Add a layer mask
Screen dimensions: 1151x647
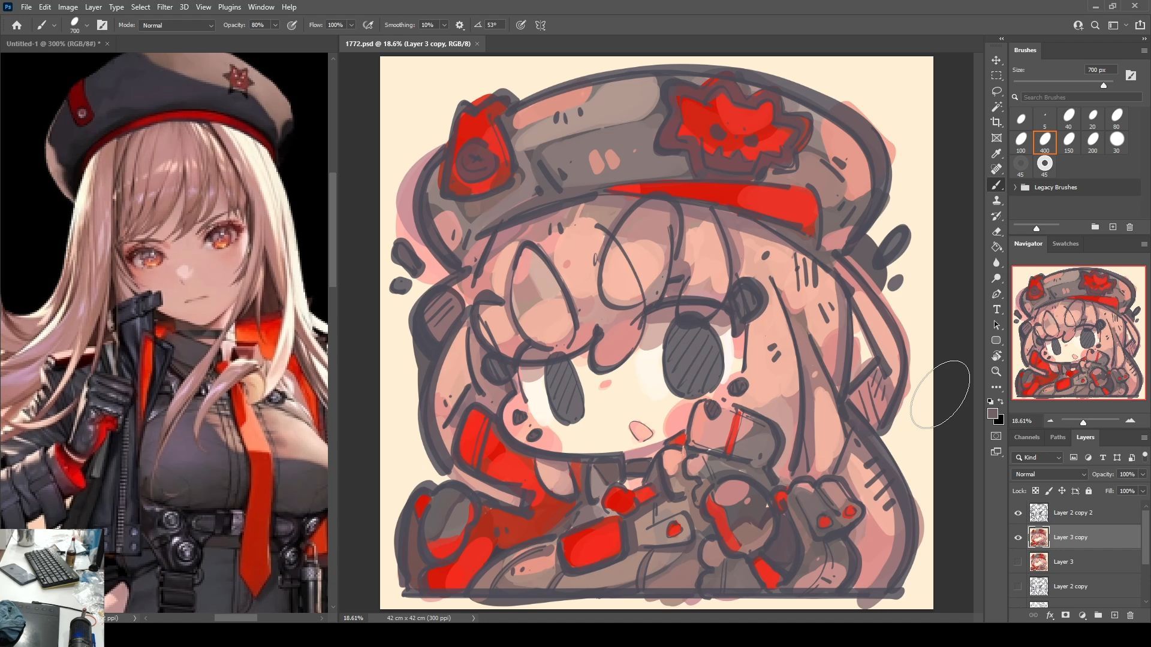click(1065, 615)
